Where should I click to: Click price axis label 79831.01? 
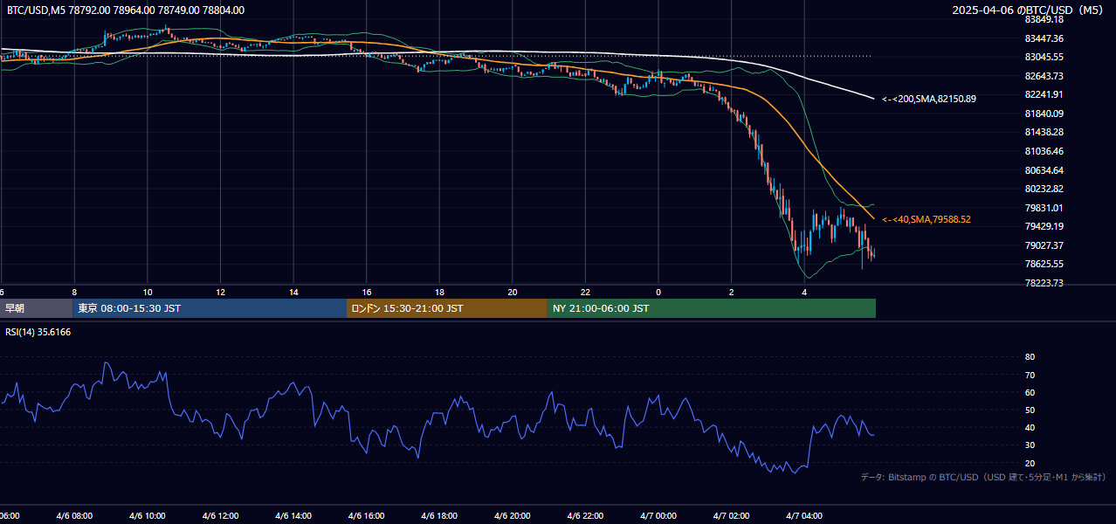pyautogui.click(x=1044, y=208)
